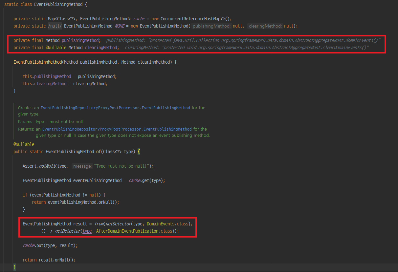Click the /null/ annotation hint before NONE
Viewport: 398px width, 272px height.
[55, 26]
